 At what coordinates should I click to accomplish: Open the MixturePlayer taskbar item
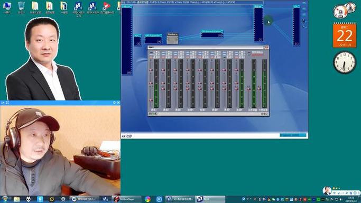pos(127,199)
